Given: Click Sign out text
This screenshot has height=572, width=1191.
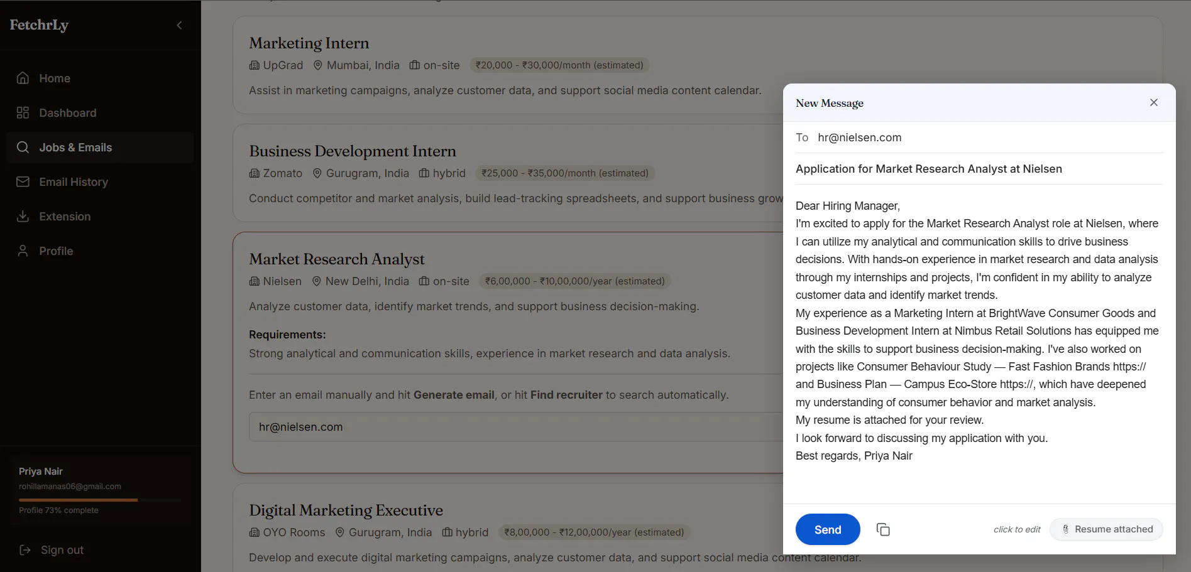Looking at the screenshot, I should 62,550.
